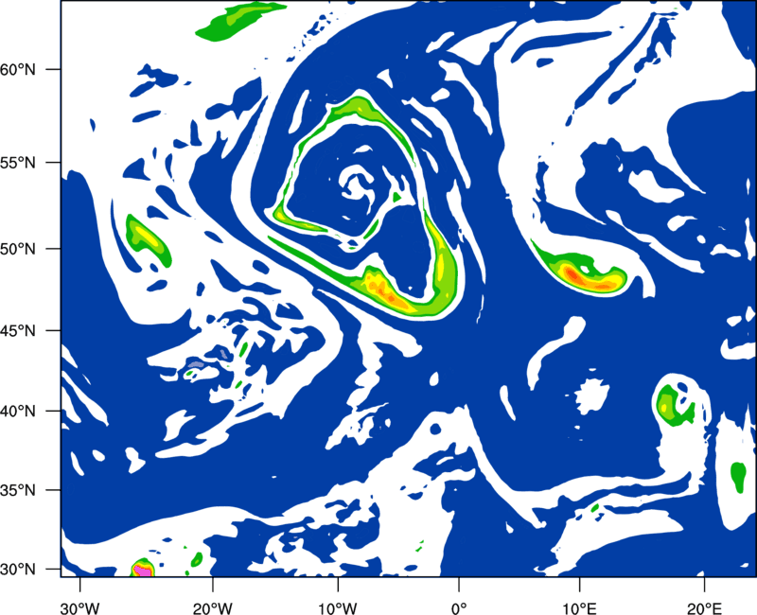757x615 pixels.
Task: Click the 35°N latitude label
Action: (18, 490)
